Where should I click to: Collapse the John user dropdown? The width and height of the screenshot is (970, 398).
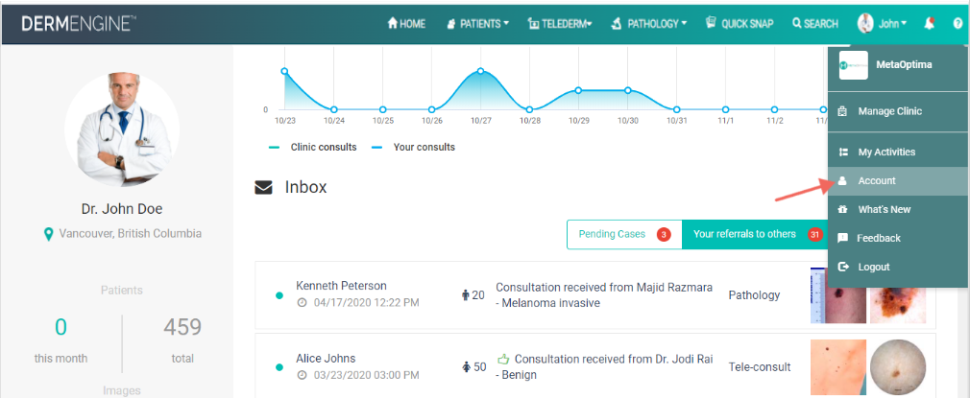point(892,24)
